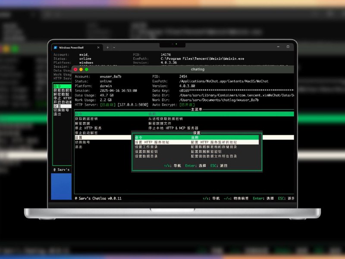Switch to the Windows PowerShell tab
This screenshot has height=259, width=345.
(x=71, y=47)
